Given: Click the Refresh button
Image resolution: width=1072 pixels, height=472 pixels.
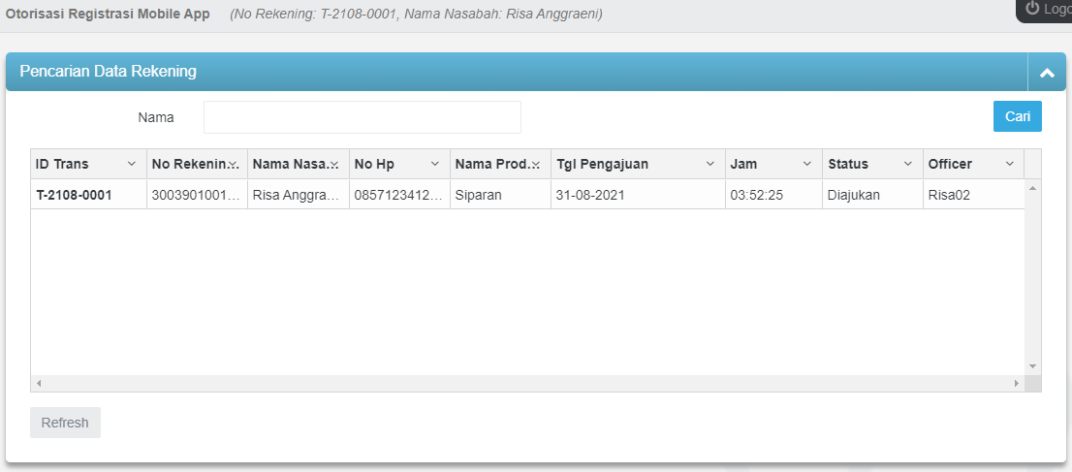Looking at the screenshot, I should (x=65, y=423).
